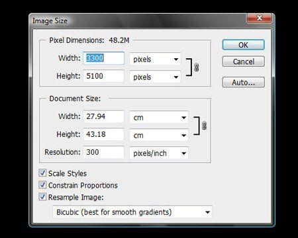Close the Image Size dialog
The width and height of the screenshot is (298, 238).
[260, 18]
